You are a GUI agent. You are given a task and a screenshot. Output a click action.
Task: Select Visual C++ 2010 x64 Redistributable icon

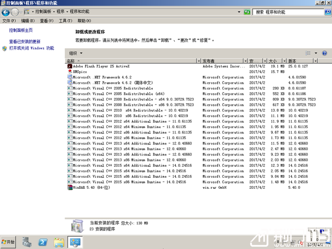point(69,110)
